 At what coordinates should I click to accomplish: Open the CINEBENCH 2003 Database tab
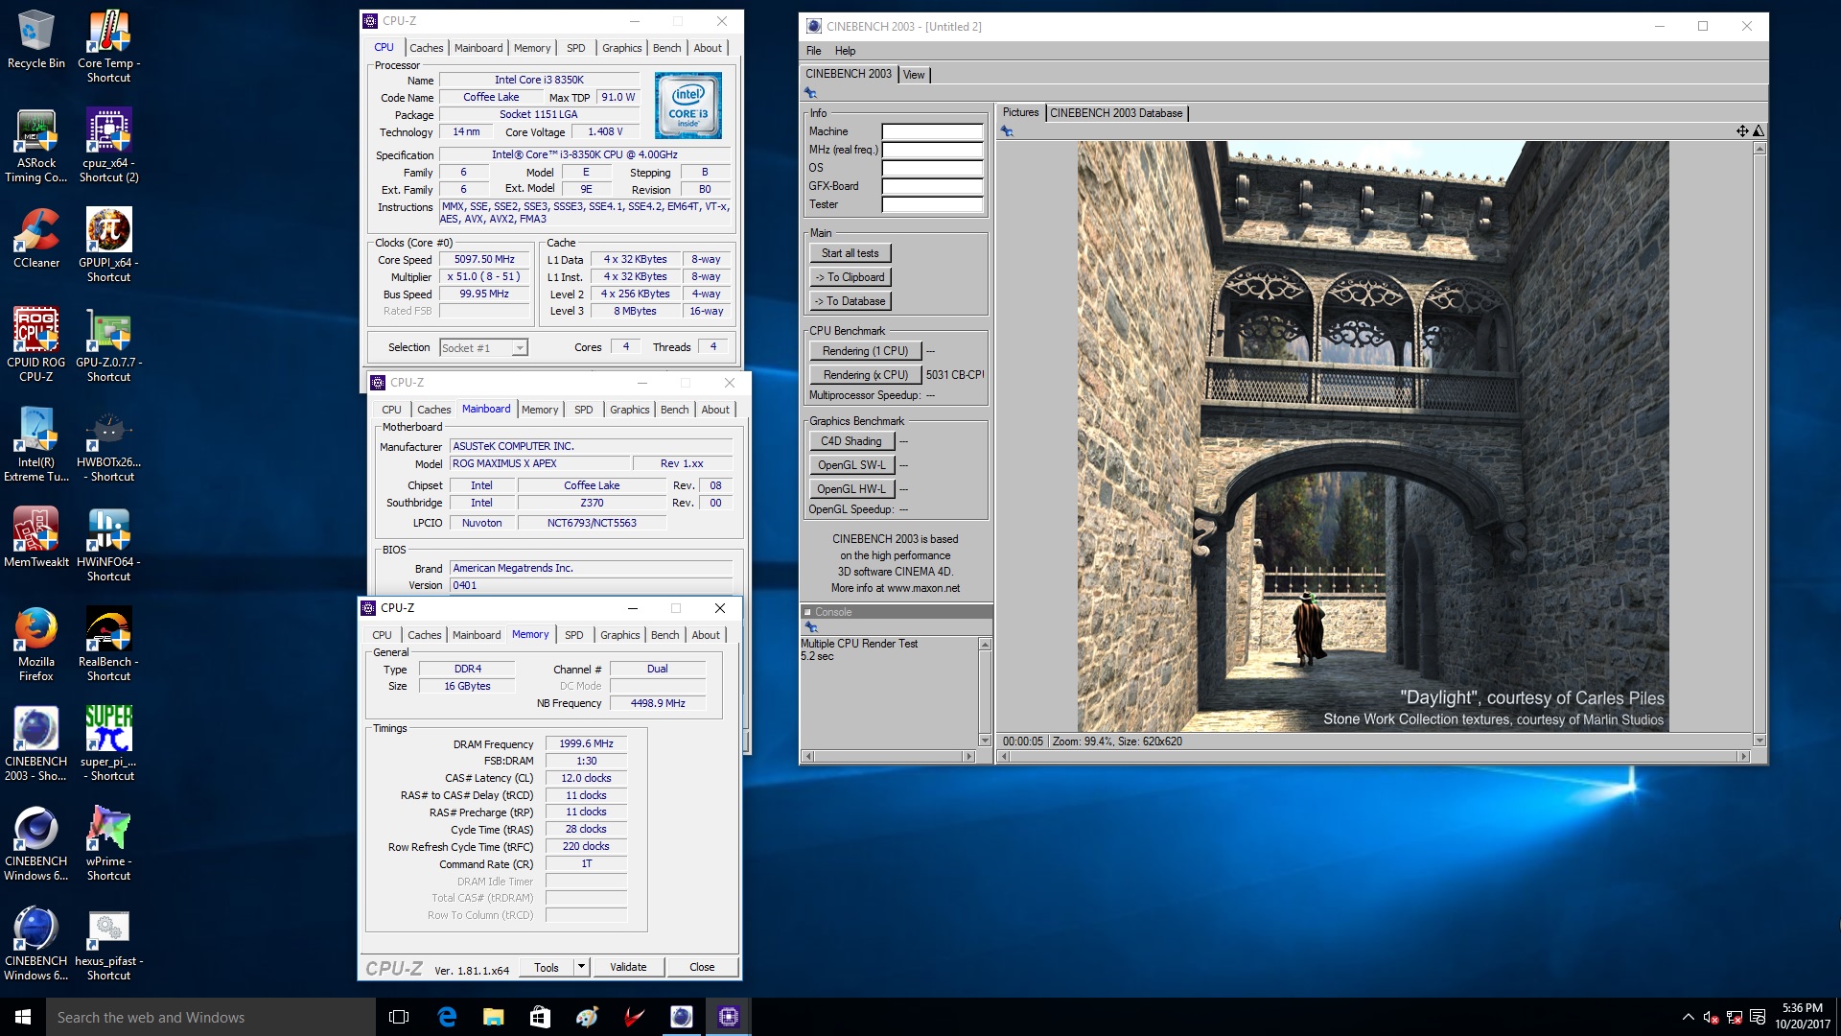pos(1116,113)
